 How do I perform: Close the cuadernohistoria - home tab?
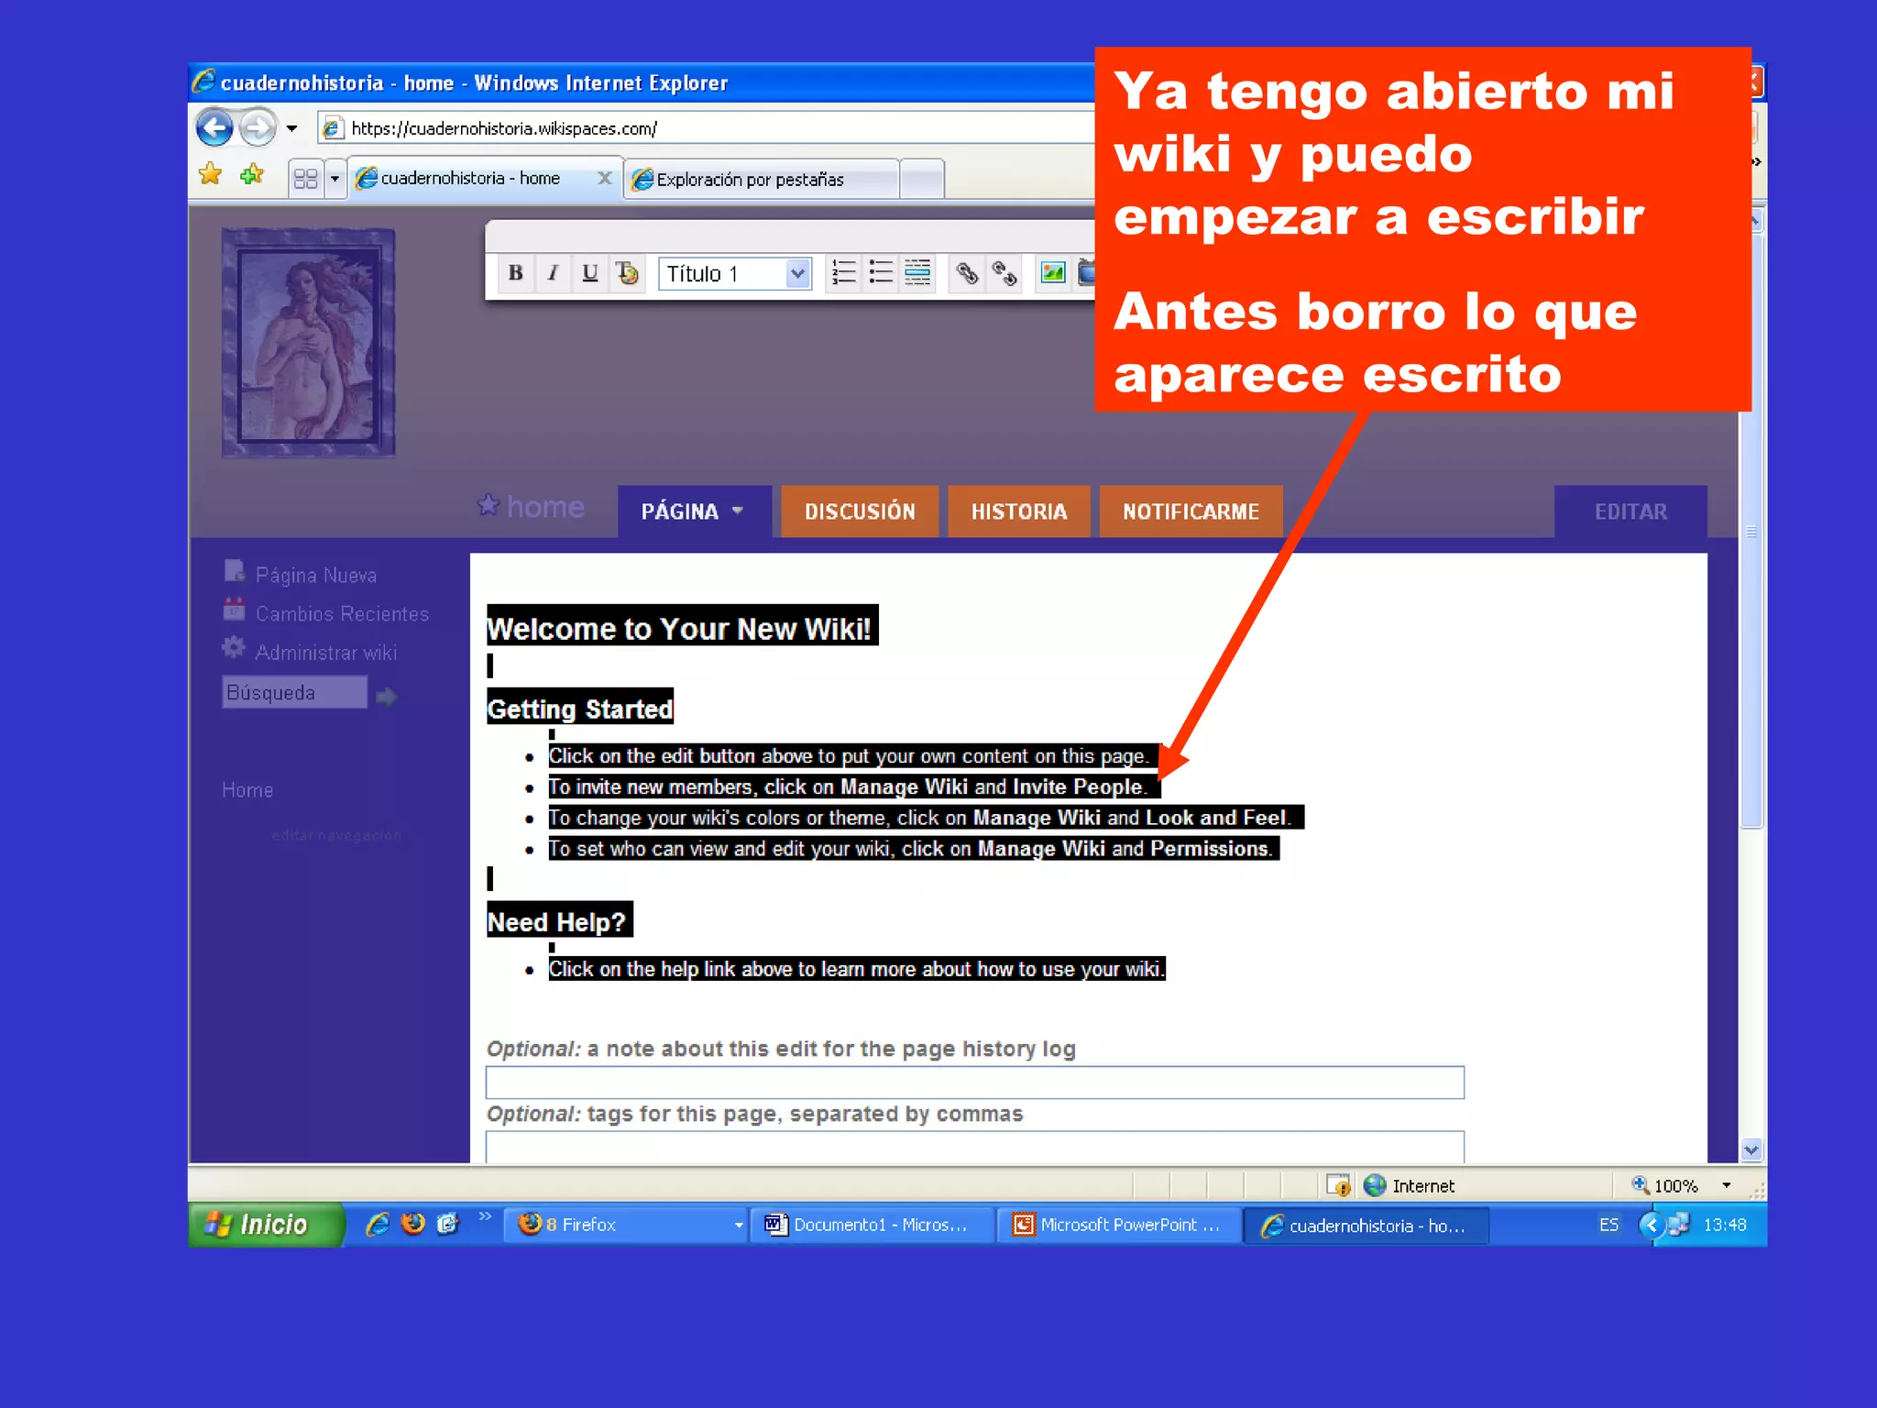(x=604, y=178)
